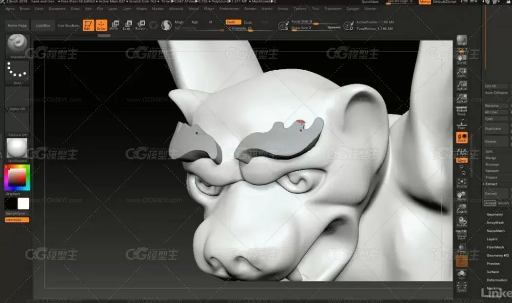Open the Transform menu
This screenshot has height=303, width=512.
(333, 9)
